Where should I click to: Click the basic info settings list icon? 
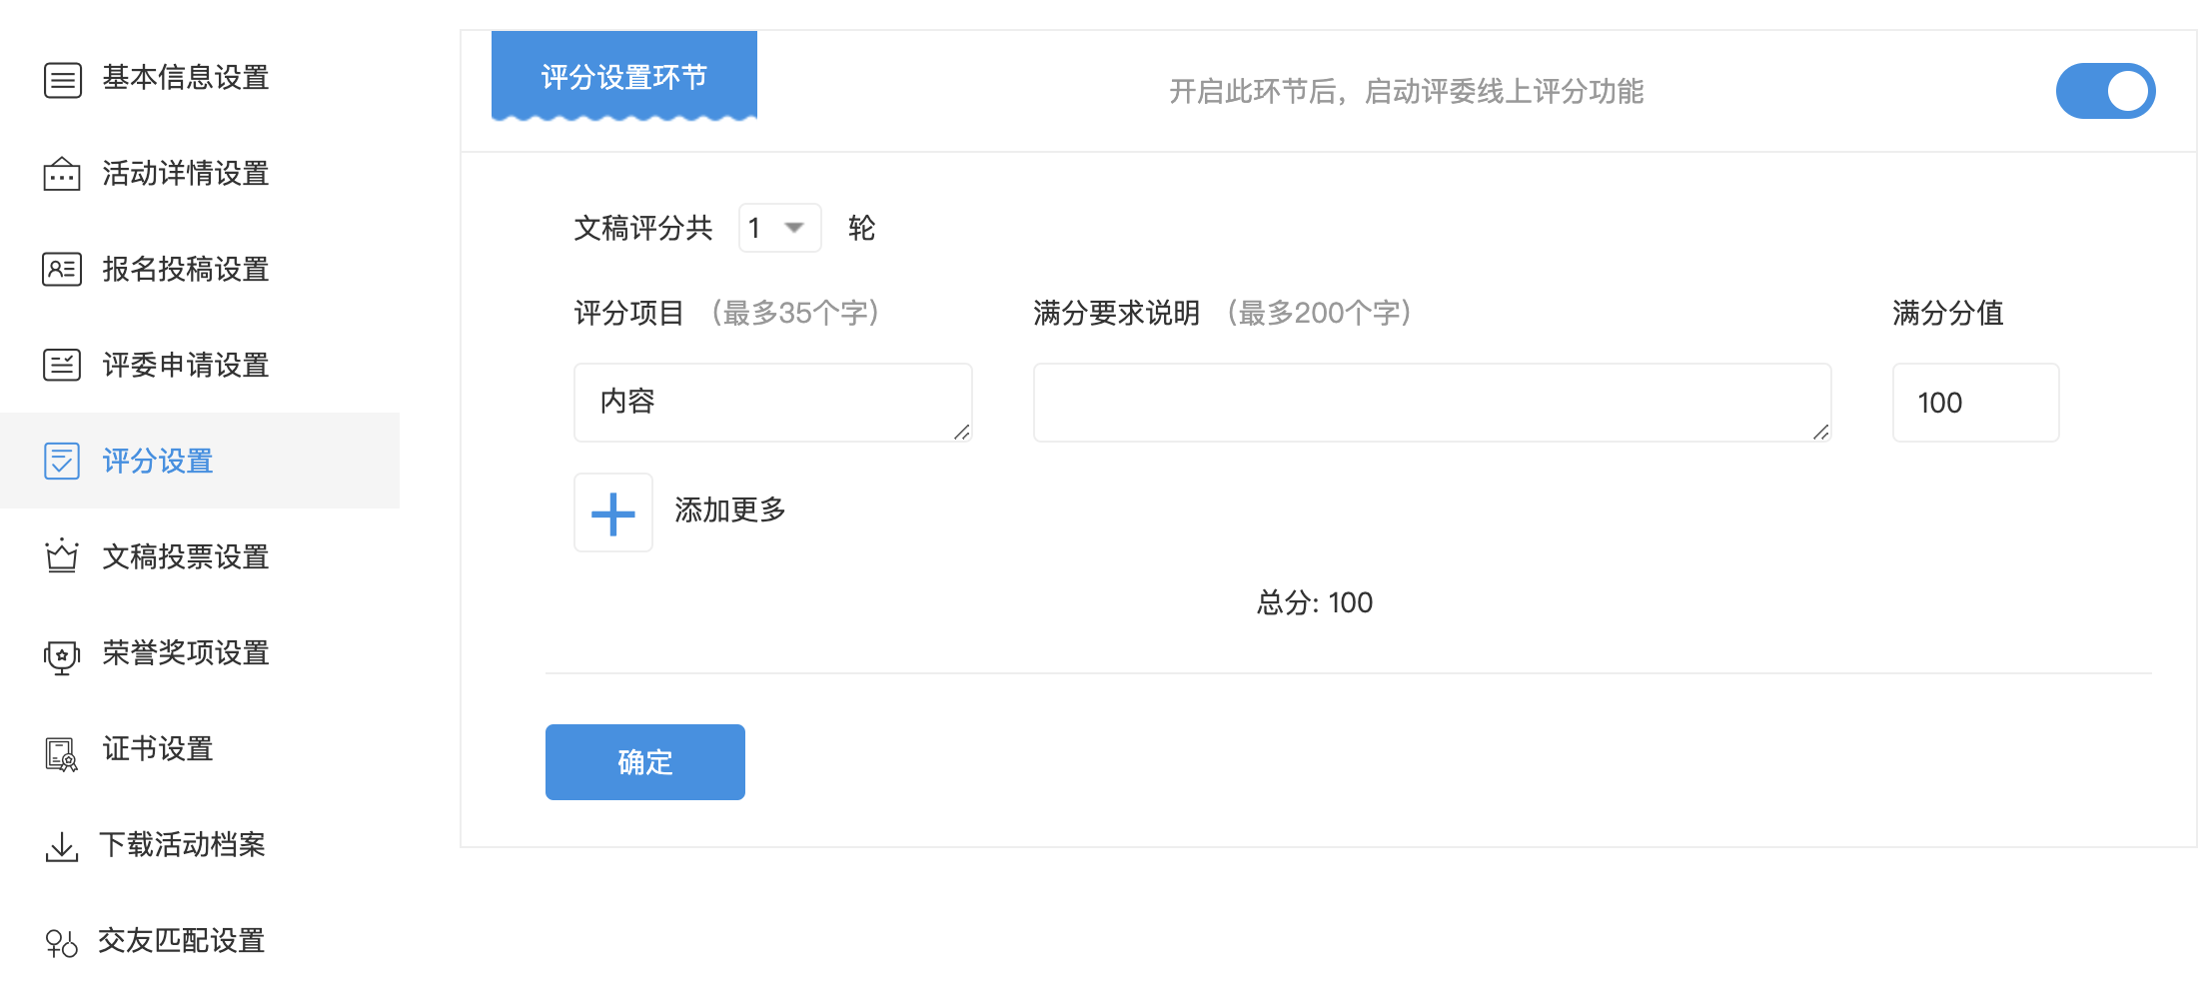tap(62, 79)
